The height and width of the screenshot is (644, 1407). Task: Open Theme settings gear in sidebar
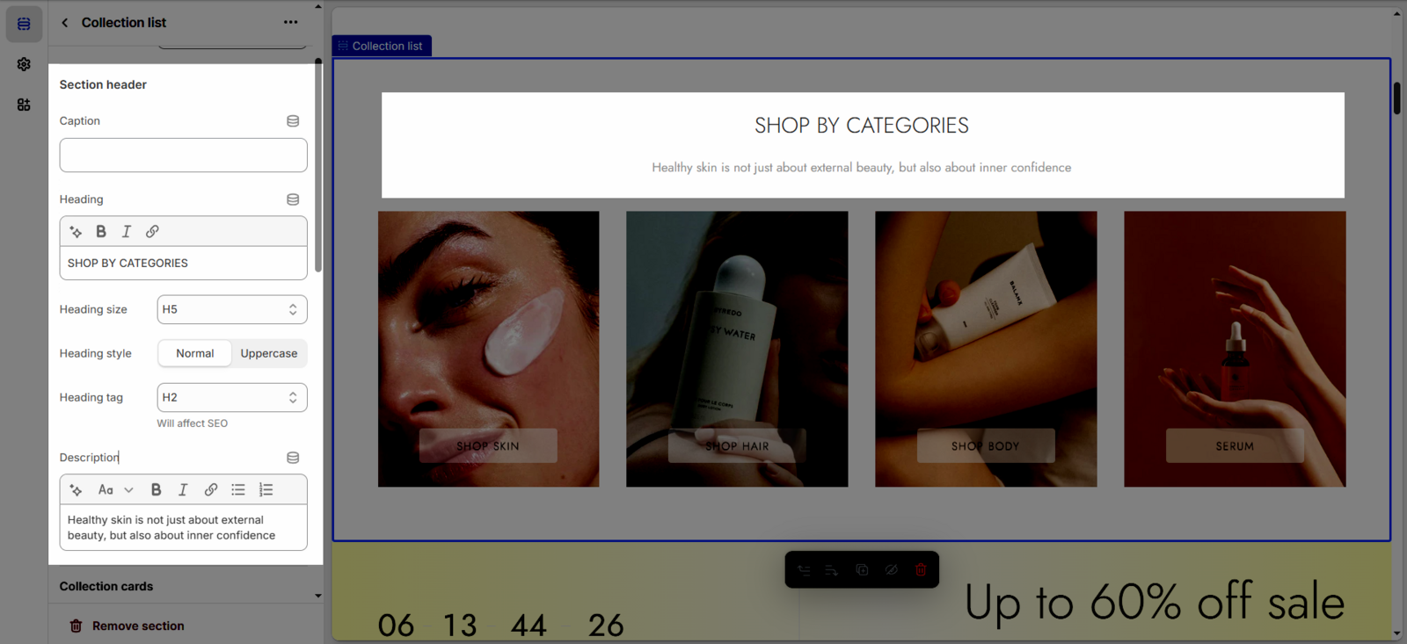point(24,64)
